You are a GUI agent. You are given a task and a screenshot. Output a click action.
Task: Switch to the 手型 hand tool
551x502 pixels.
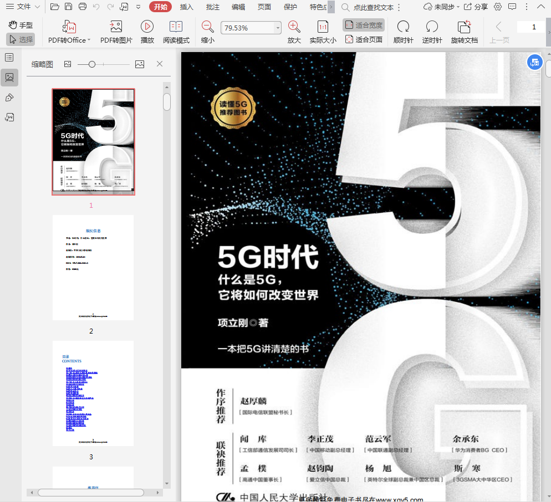click(x=21, y=25)
